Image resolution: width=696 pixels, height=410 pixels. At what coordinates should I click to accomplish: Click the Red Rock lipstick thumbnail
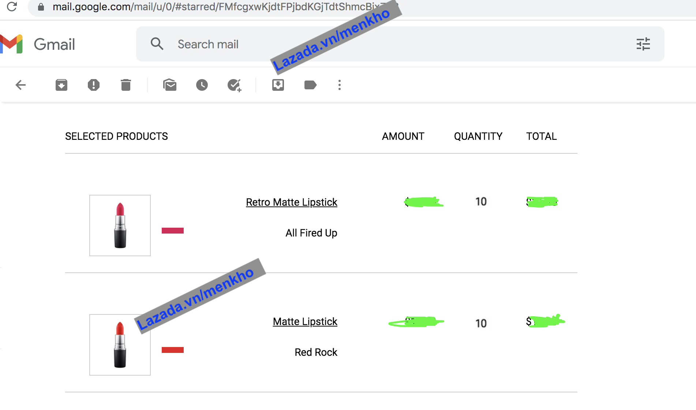[x=120, y=345]
